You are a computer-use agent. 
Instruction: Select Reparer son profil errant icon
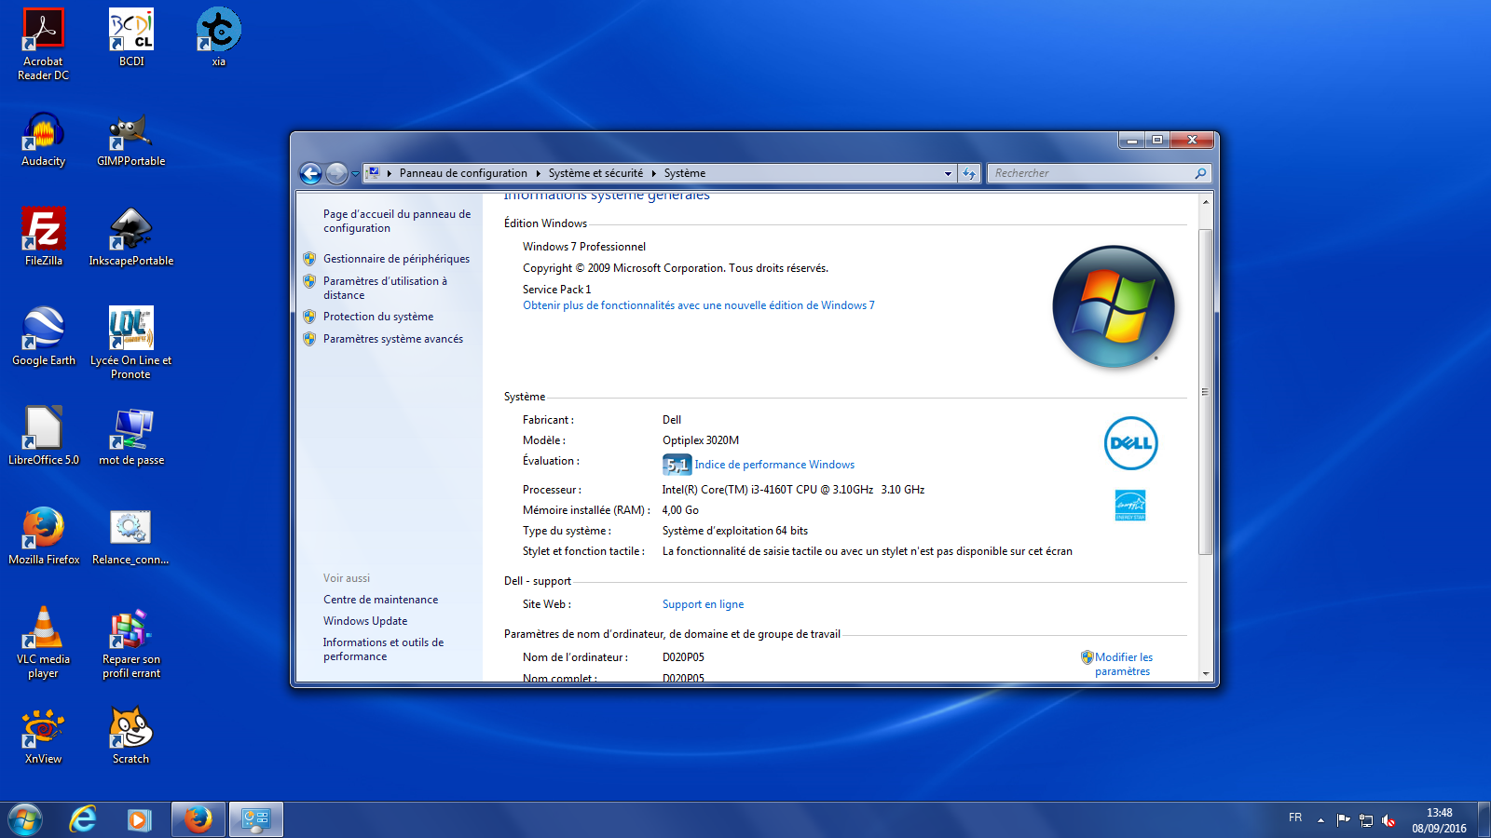pyautogui.click(x=131, y=642)
